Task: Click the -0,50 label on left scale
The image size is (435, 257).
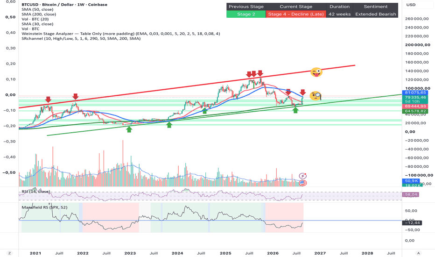Action: (9, 172)
